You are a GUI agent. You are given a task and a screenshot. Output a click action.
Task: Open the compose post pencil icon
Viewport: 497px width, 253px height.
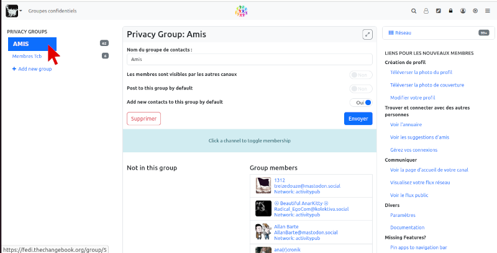[x=439, y=11]
